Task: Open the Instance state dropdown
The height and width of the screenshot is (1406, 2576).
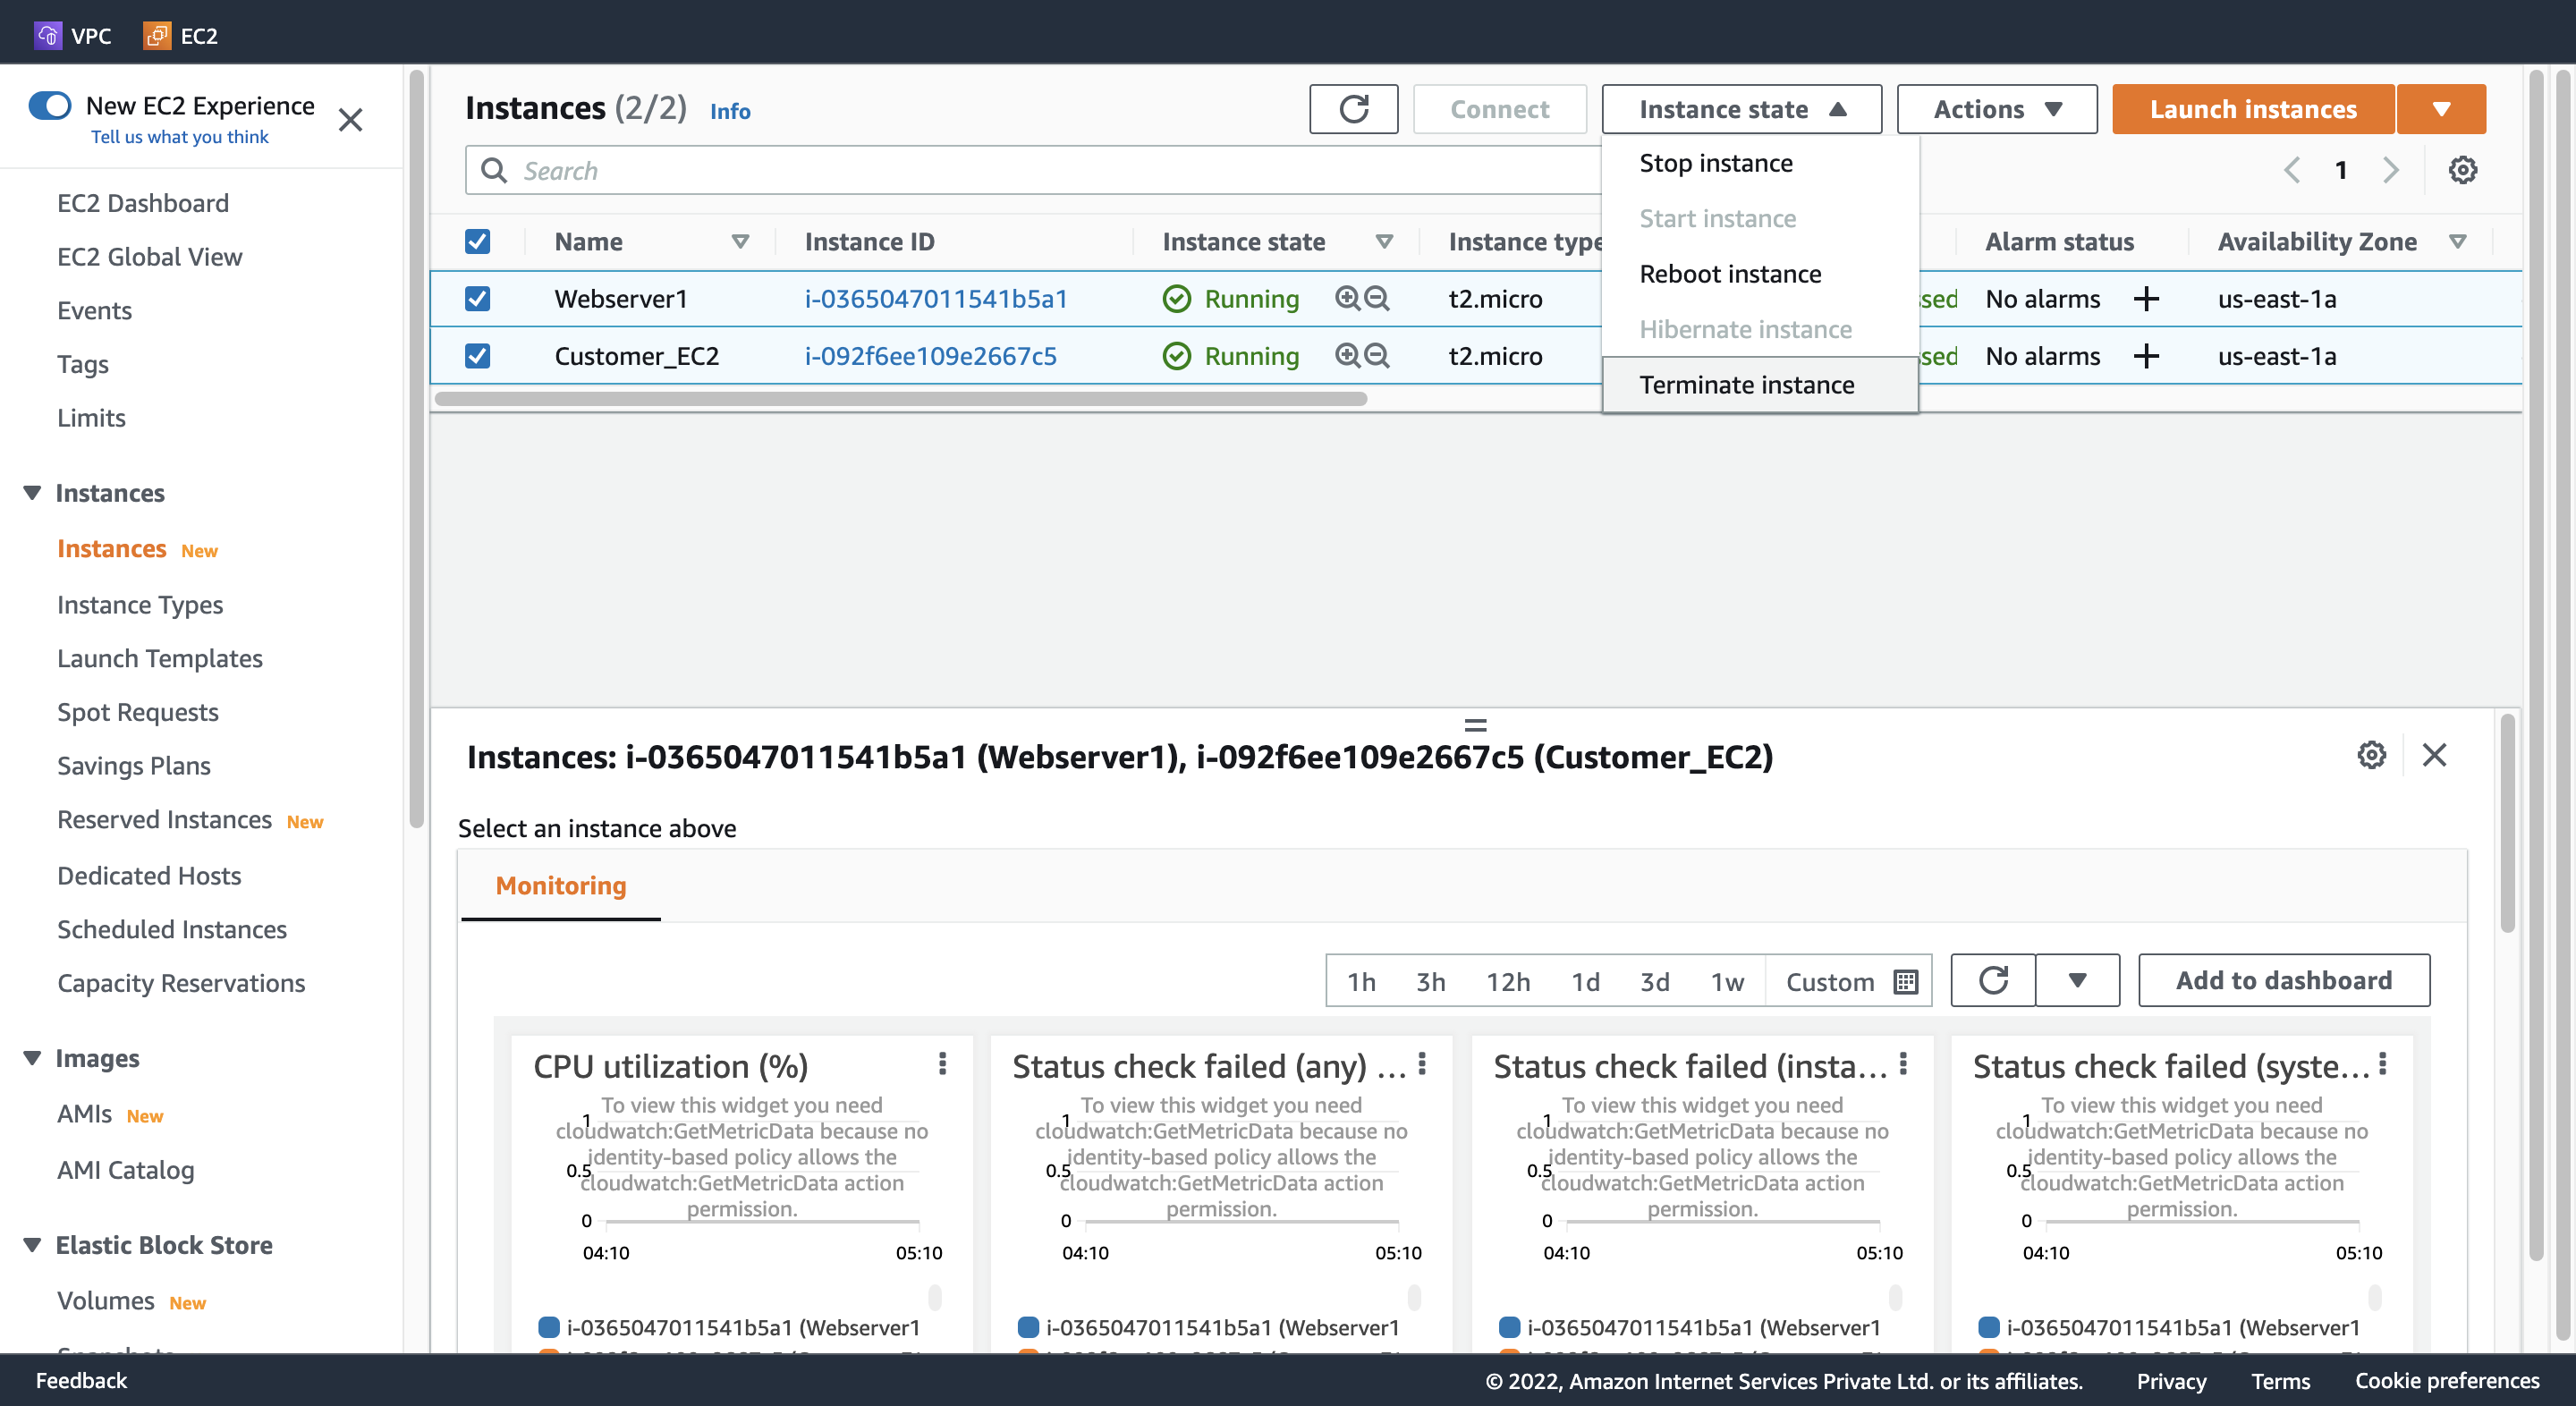Action: (1741, 109)
